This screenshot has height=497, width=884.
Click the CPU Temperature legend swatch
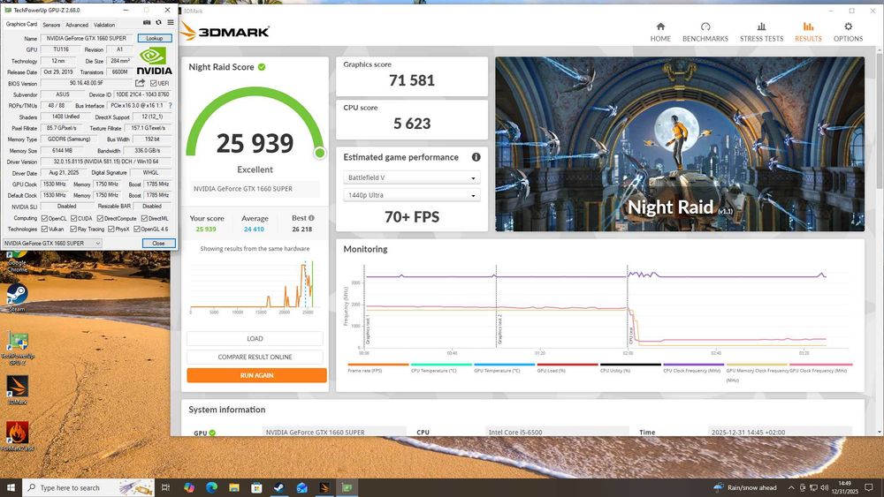[x=441, y=365]
